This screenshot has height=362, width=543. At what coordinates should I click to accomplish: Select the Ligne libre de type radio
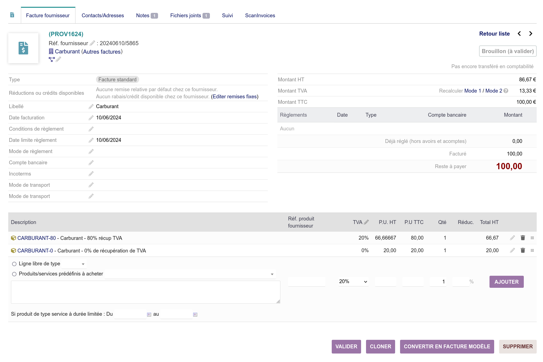(x=14, y=264)
